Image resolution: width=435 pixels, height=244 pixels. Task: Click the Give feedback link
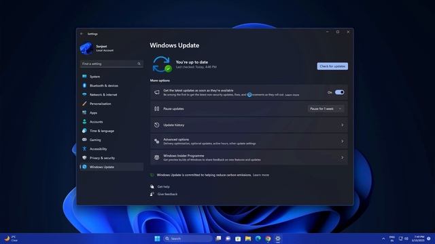pos(167,195)
